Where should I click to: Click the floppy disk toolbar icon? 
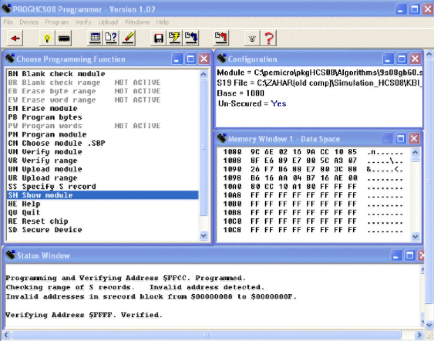158,38
